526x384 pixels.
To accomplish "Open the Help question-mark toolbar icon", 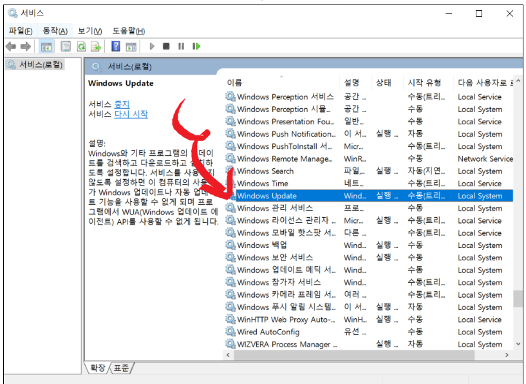I will (x=116, y=46).
